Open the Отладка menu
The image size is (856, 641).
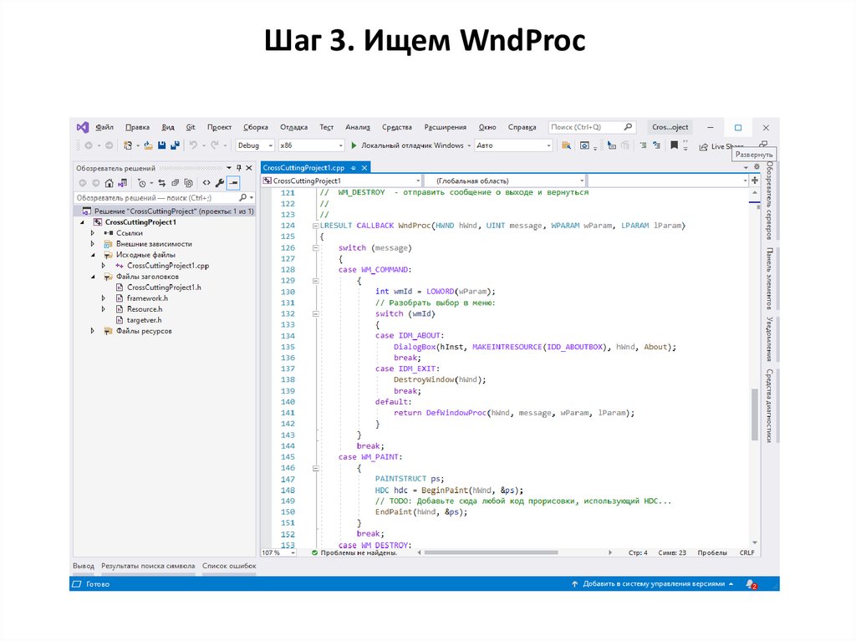[x=293, y=127]
